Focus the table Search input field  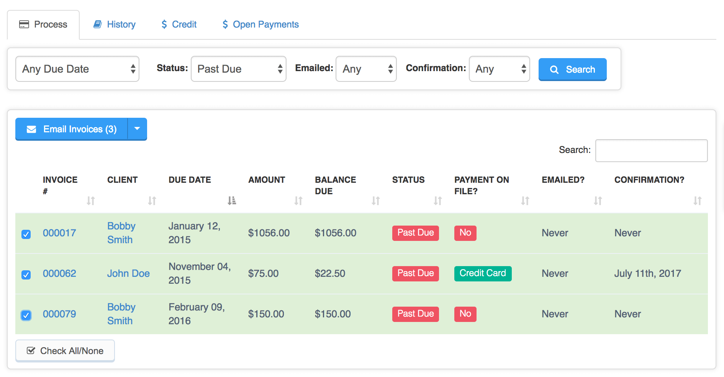pyautogui.click(x=652, y=151)
